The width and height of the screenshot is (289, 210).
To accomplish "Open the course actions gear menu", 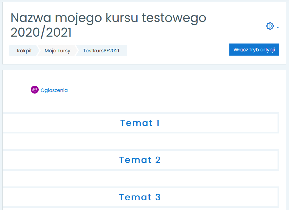I will pos(270,26).
